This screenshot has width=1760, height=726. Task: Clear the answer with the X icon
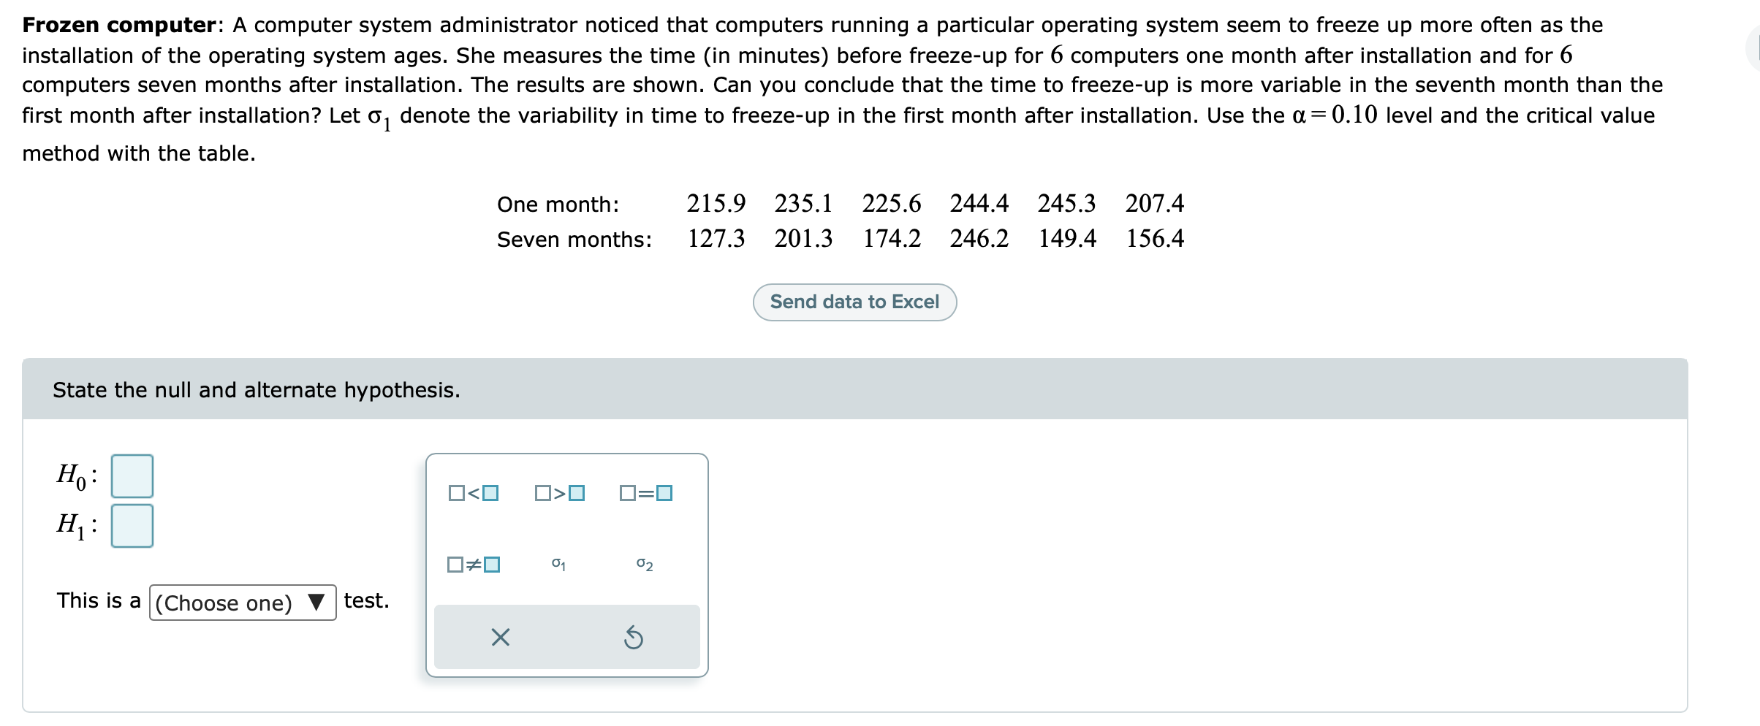pyautogui.click(x=499, y=638)
